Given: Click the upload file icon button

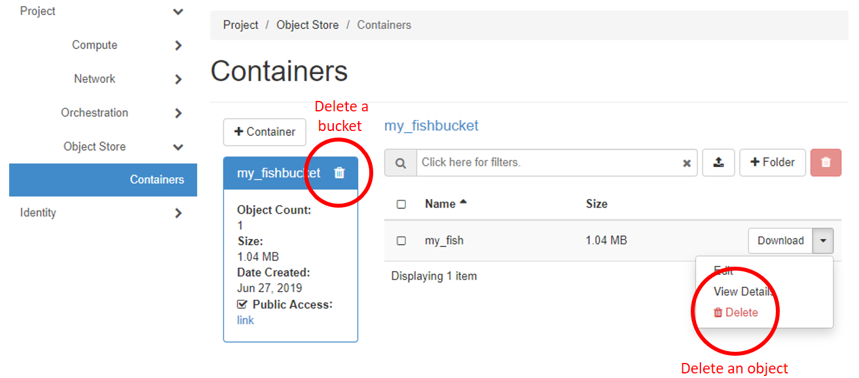Looking at the screenshot, I should coord(718,162).
